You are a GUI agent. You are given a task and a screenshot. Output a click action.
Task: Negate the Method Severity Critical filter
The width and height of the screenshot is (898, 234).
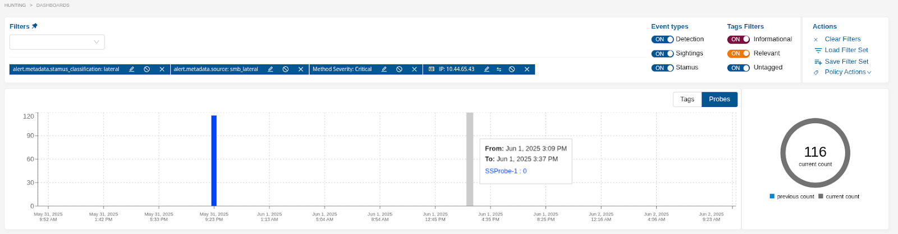(399, 69)
